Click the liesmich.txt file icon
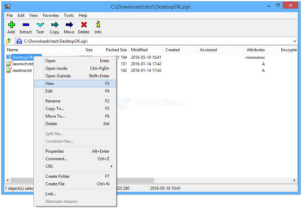302x208 pixels. [x=9, y=64]
